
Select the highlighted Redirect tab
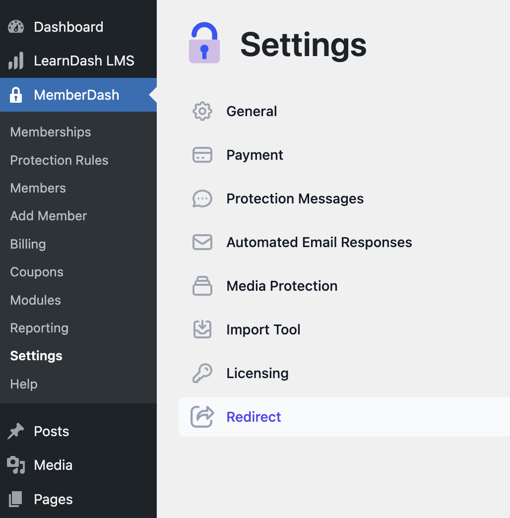click(344, 417)
